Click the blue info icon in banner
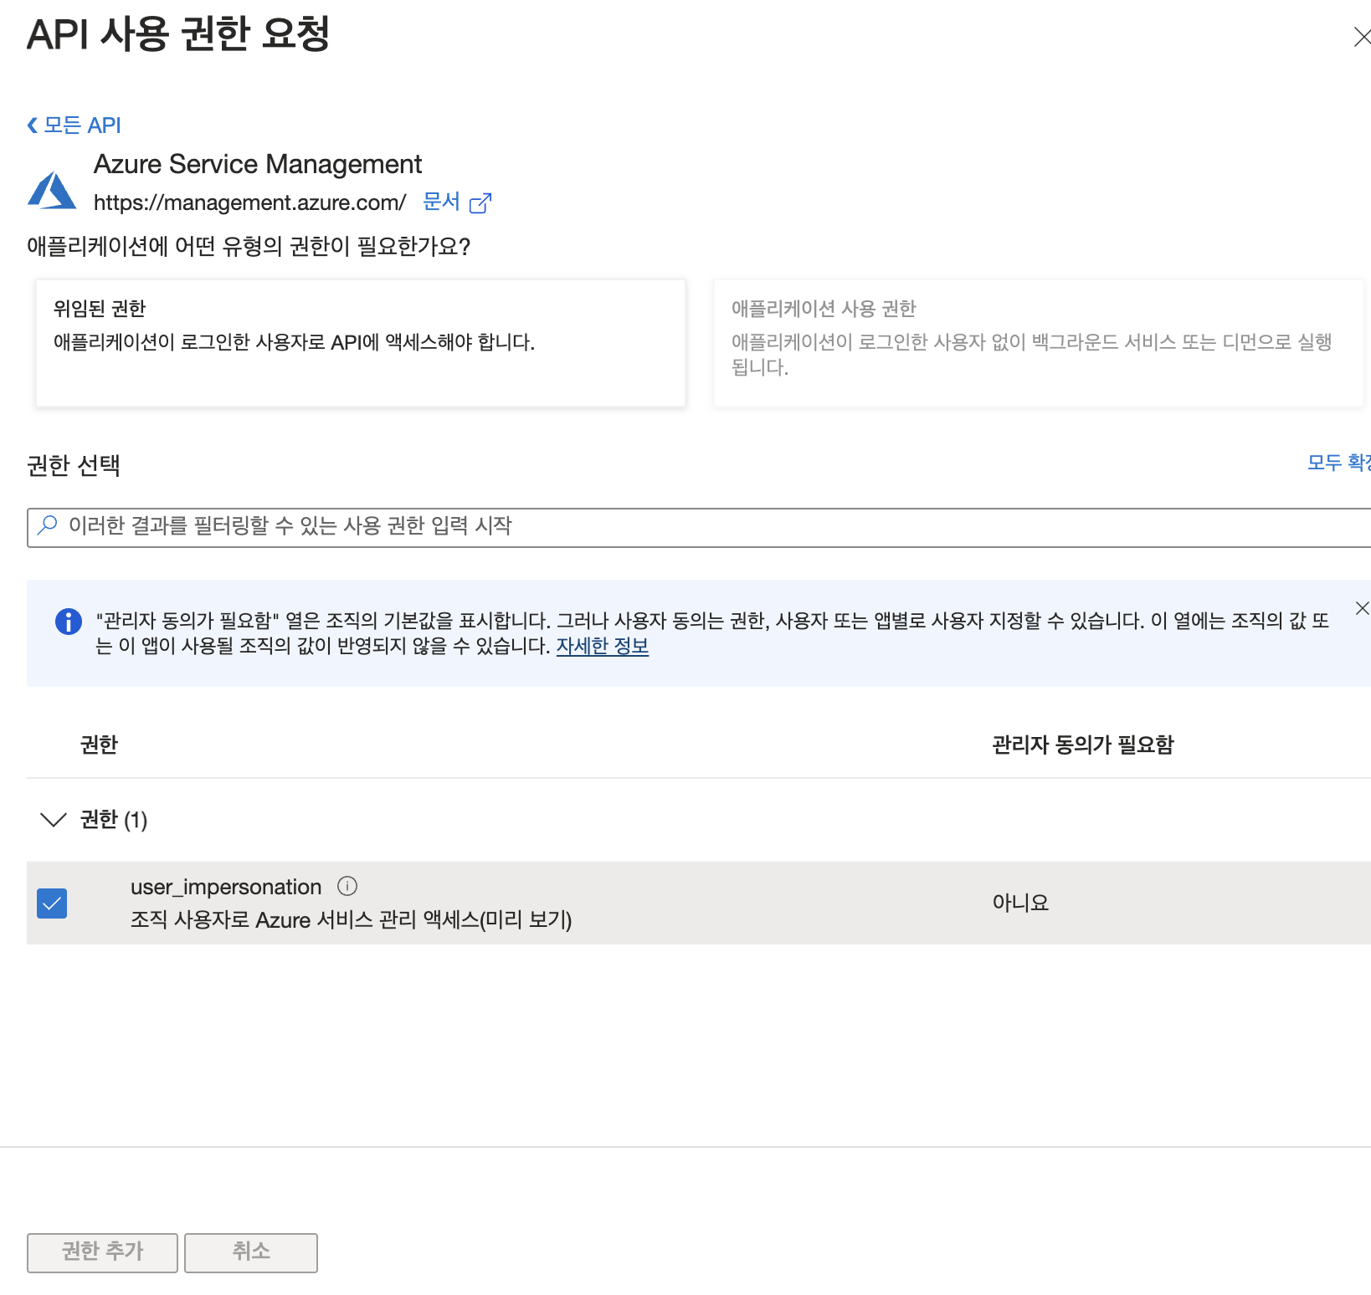The width and height of the screenshot is (1371, 1295). point(69,622)
